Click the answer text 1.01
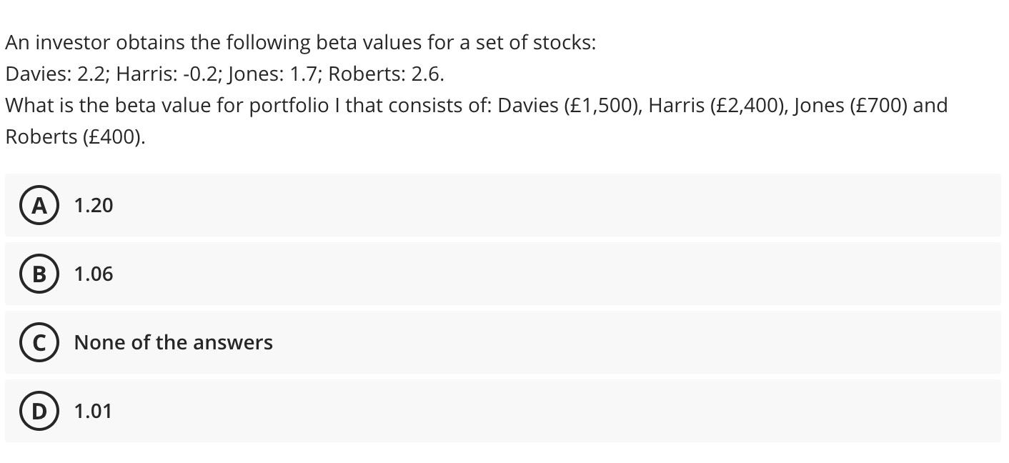Image resolution: width=1009 pixels, height=463 pixels. coord(93,411)
